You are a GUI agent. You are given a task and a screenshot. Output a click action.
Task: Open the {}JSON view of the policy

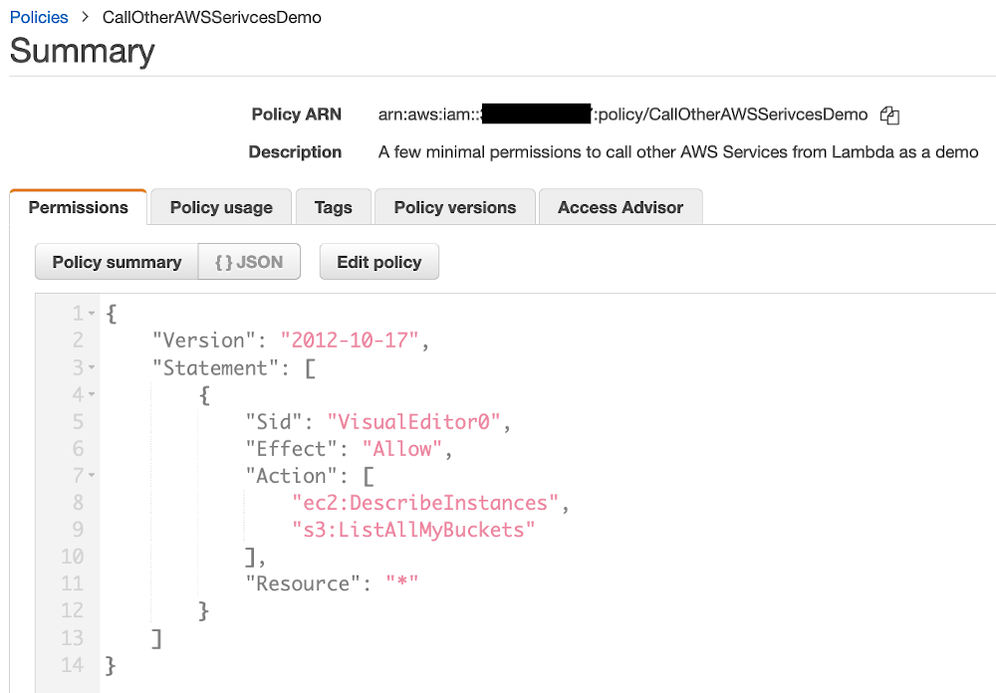[249, 261]
